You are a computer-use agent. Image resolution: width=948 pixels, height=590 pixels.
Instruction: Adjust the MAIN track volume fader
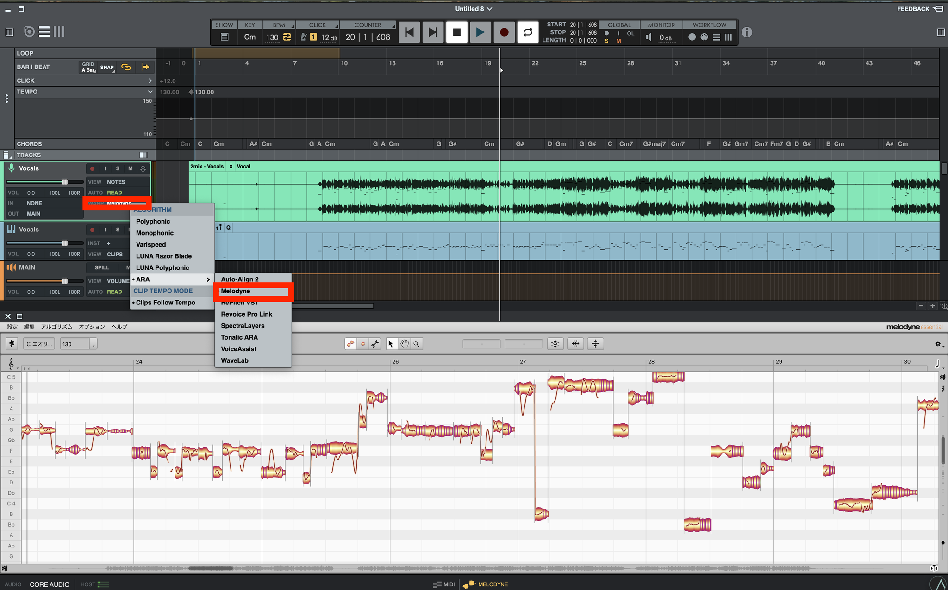coord(65,281)
